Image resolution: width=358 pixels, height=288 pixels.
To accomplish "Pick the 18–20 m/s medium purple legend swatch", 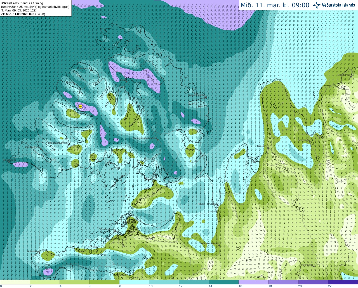I will (283, 282).
